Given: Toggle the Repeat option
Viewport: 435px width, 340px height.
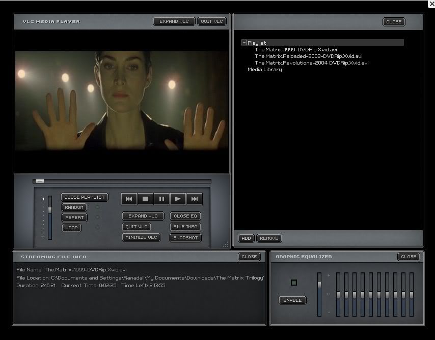Looking at the screenshot, I should [x=74, y=218].
